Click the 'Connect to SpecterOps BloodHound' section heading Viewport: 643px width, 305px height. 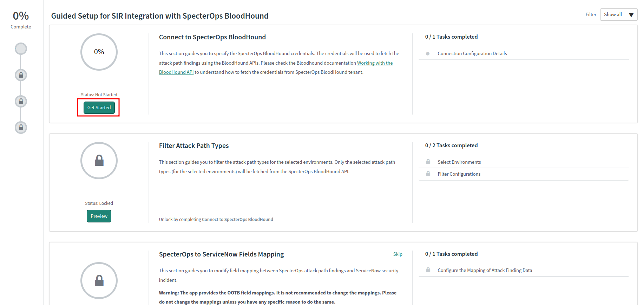click(212, 37)
